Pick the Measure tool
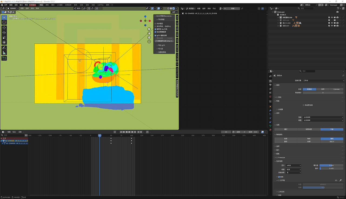Viewport: 346px width, 199px height. 4,53
